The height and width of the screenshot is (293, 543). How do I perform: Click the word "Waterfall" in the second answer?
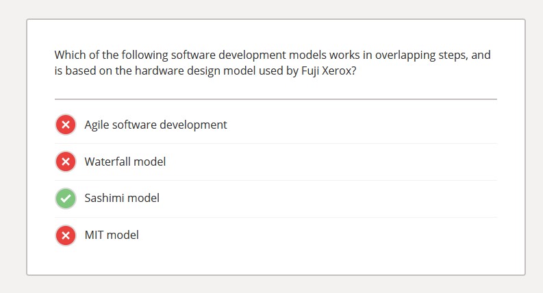click(108, 162)
